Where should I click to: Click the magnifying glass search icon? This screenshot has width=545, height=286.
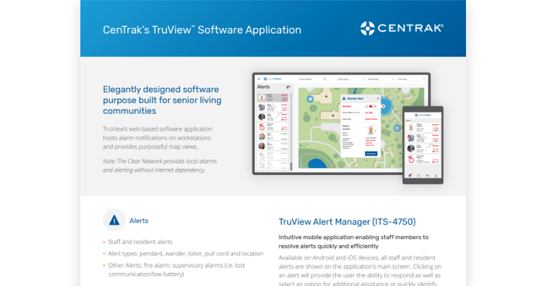pos(324,79)
